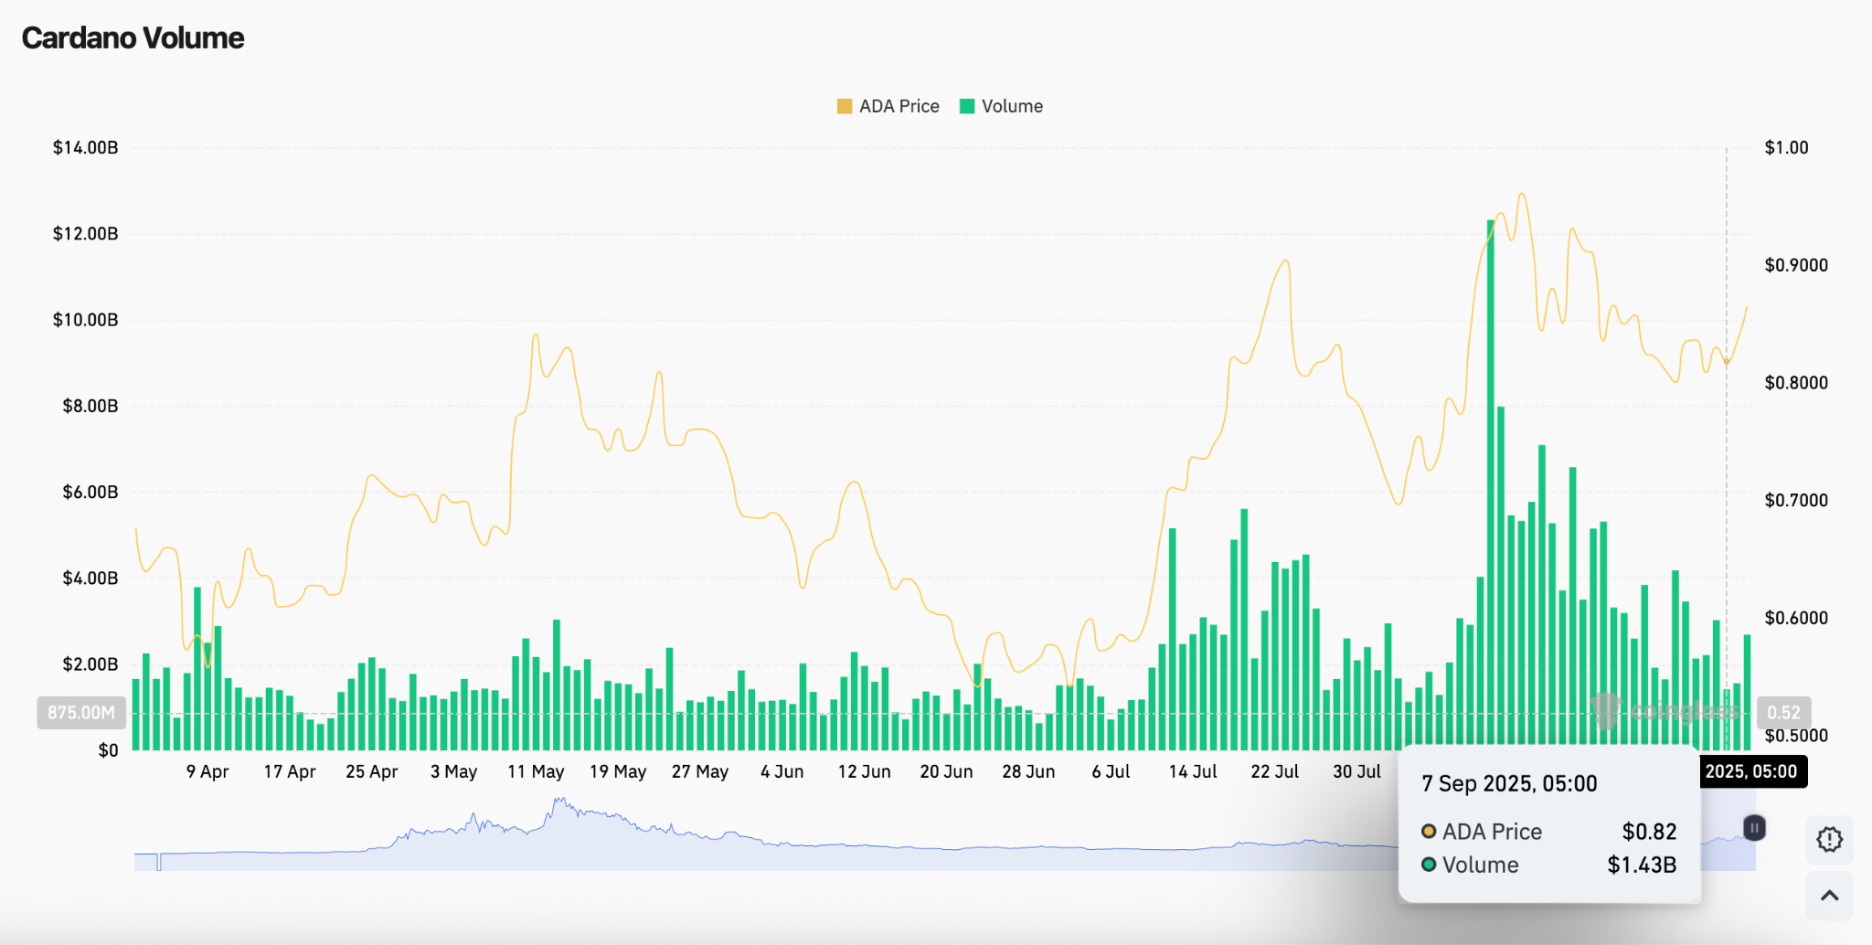This screenshot has width=1872, height=945.
Task: Click the $12.00B volume axis label
Action: click(85, 234)
